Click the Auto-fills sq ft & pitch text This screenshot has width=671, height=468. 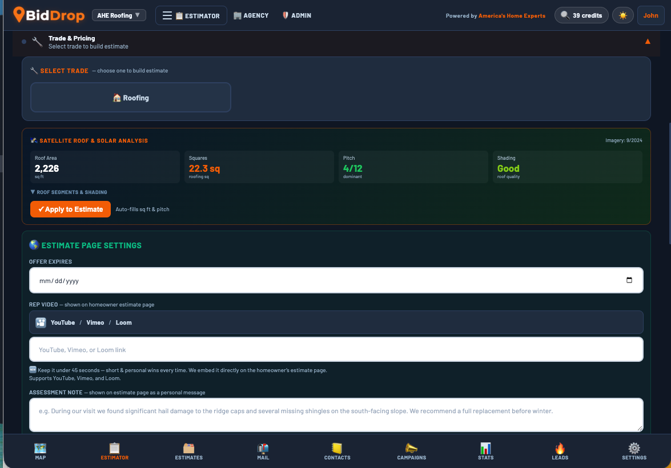(x=143, y=209)
